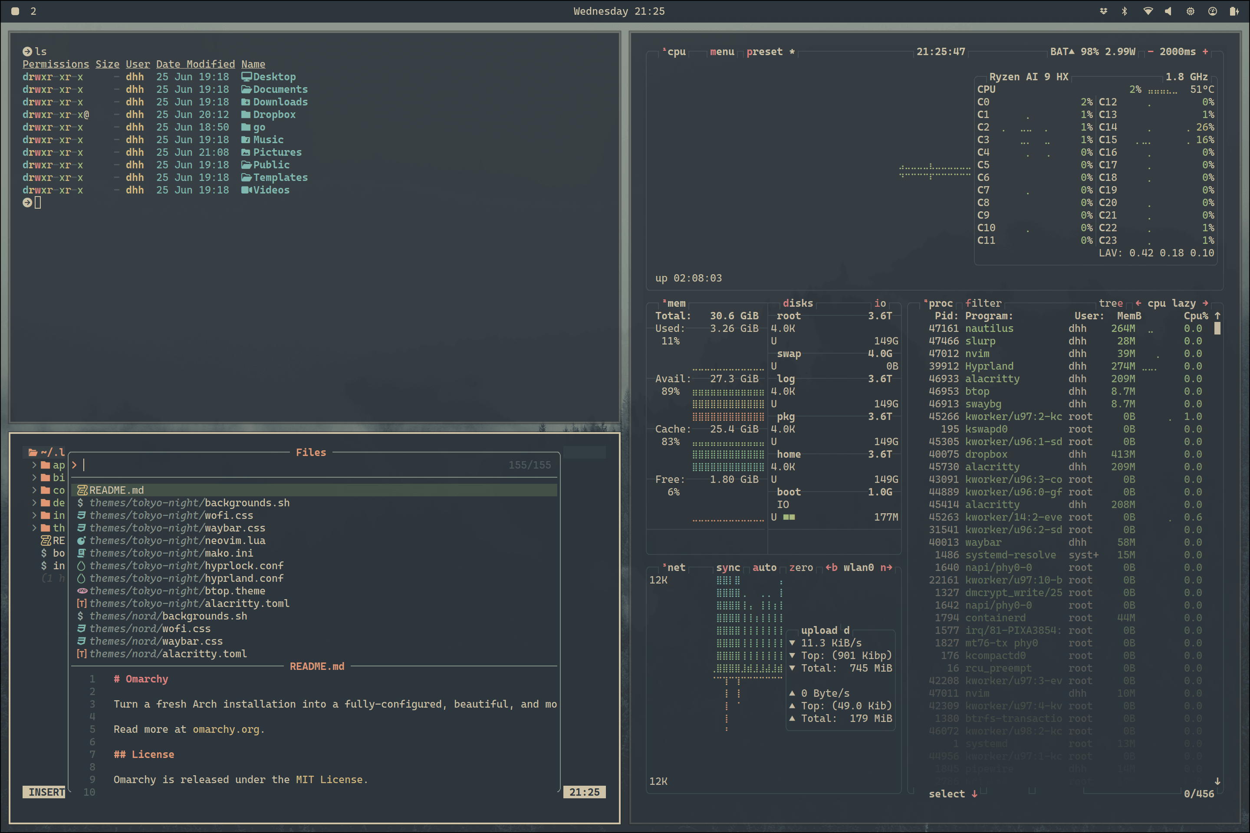Click the Wi-Fi icon in the top bar
Screen dimensions: 1250x833
tap(1148, 10)
